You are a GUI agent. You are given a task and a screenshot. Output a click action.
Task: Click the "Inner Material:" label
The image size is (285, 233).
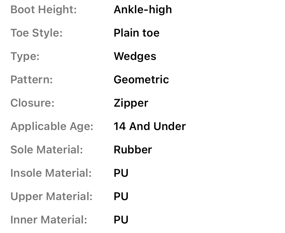click(x=49, y=220)
